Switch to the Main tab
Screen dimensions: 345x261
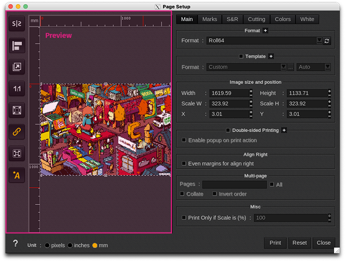187,19
